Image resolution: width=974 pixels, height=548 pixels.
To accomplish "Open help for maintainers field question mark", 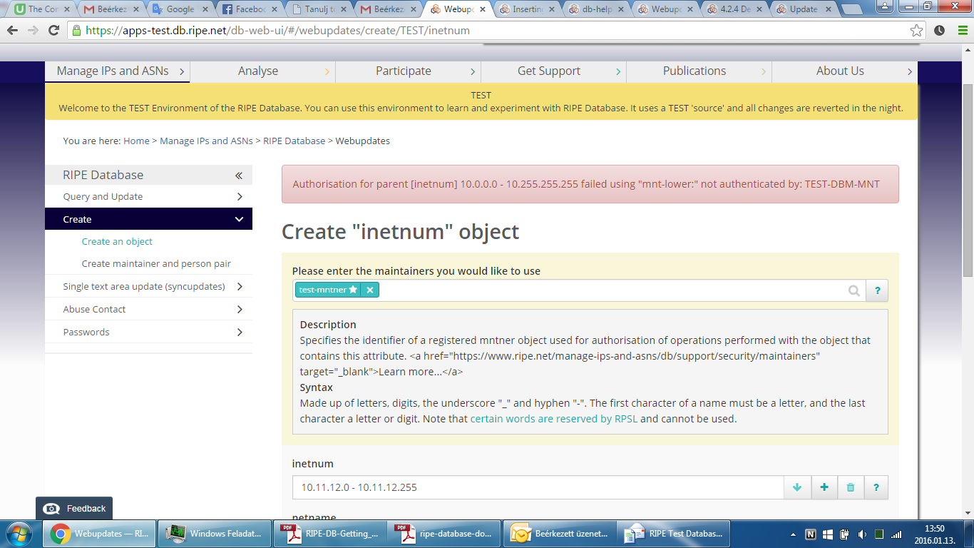I will [877, 290].
